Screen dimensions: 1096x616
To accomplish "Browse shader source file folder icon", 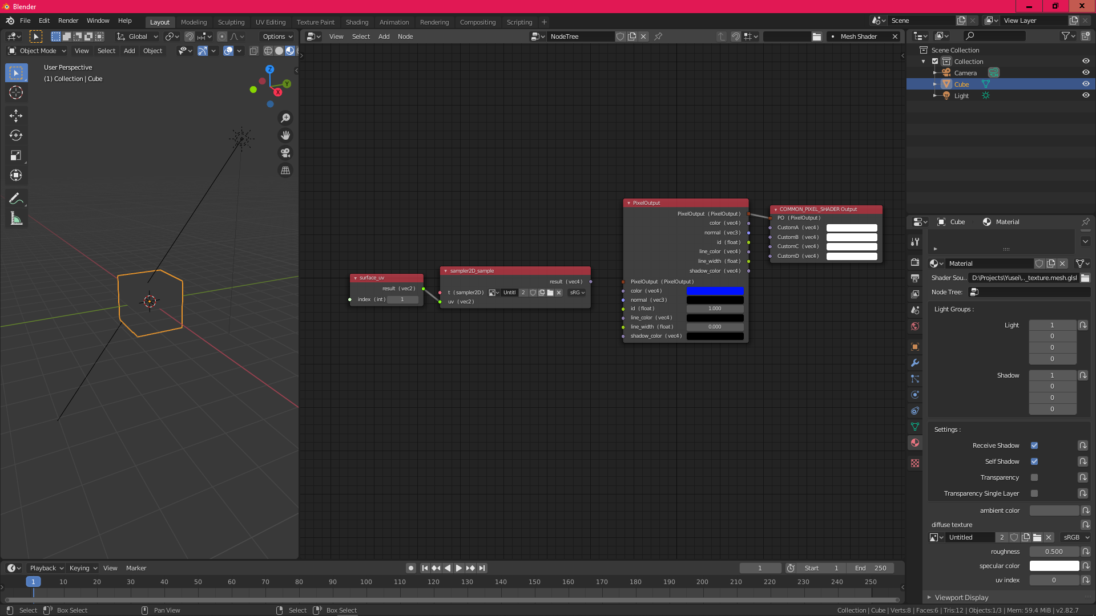I will 1085,278.
